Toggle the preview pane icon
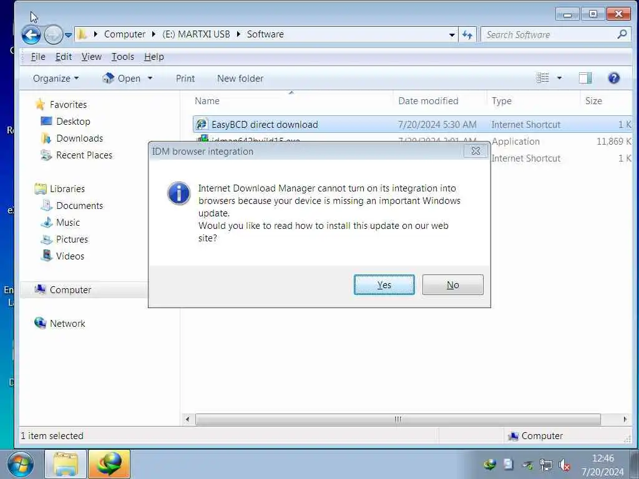Screen dimensions: 639x479 coord(585,78)
